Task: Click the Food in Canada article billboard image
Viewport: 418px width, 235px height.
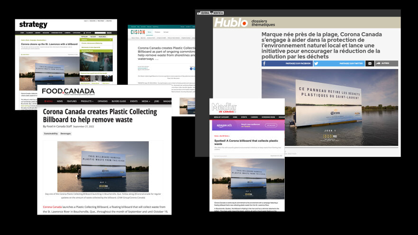Action: 103,166
